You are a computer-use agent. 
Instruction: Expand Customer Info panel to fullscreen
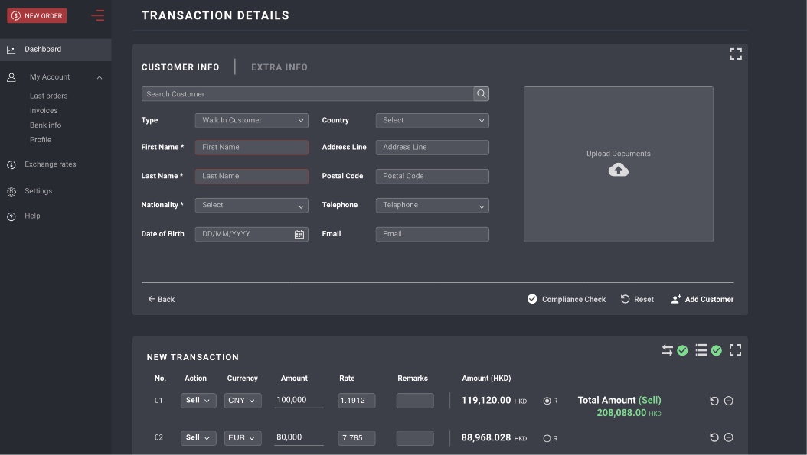[x=735, y=54]
